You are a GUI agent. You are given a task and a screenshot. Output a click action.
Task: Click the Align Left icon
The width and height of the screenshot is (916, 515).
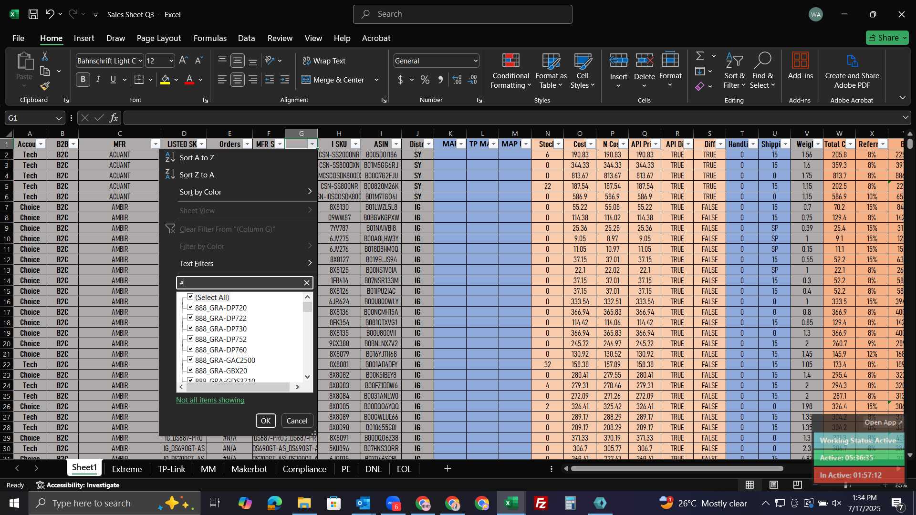[222, 80]
